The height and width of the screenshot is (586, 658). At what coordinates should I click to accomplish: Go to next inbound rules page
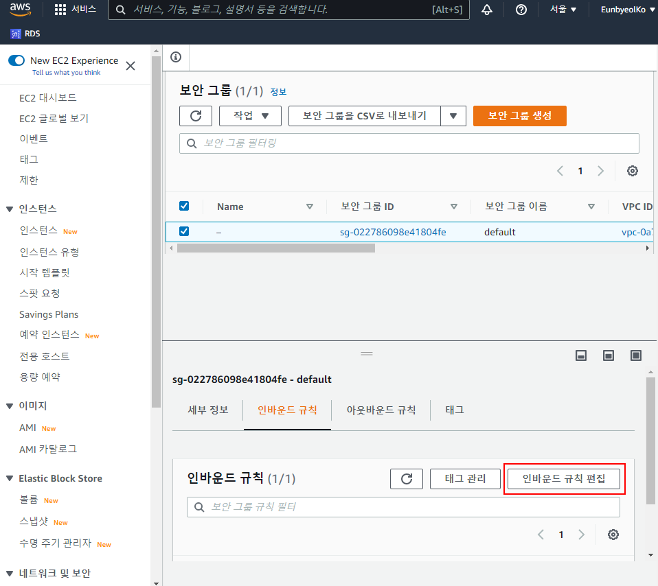coord(581,535)
